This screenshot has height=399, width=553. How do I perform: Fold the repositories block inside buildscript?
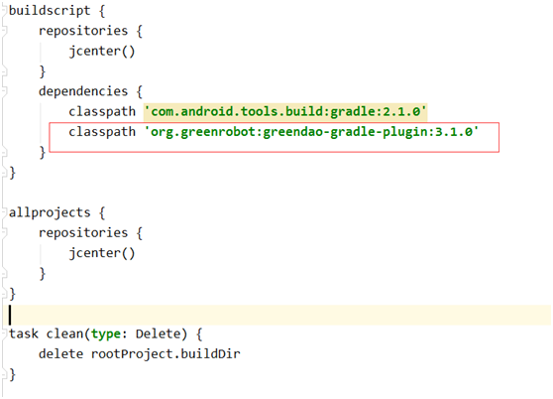coord(4,31)
